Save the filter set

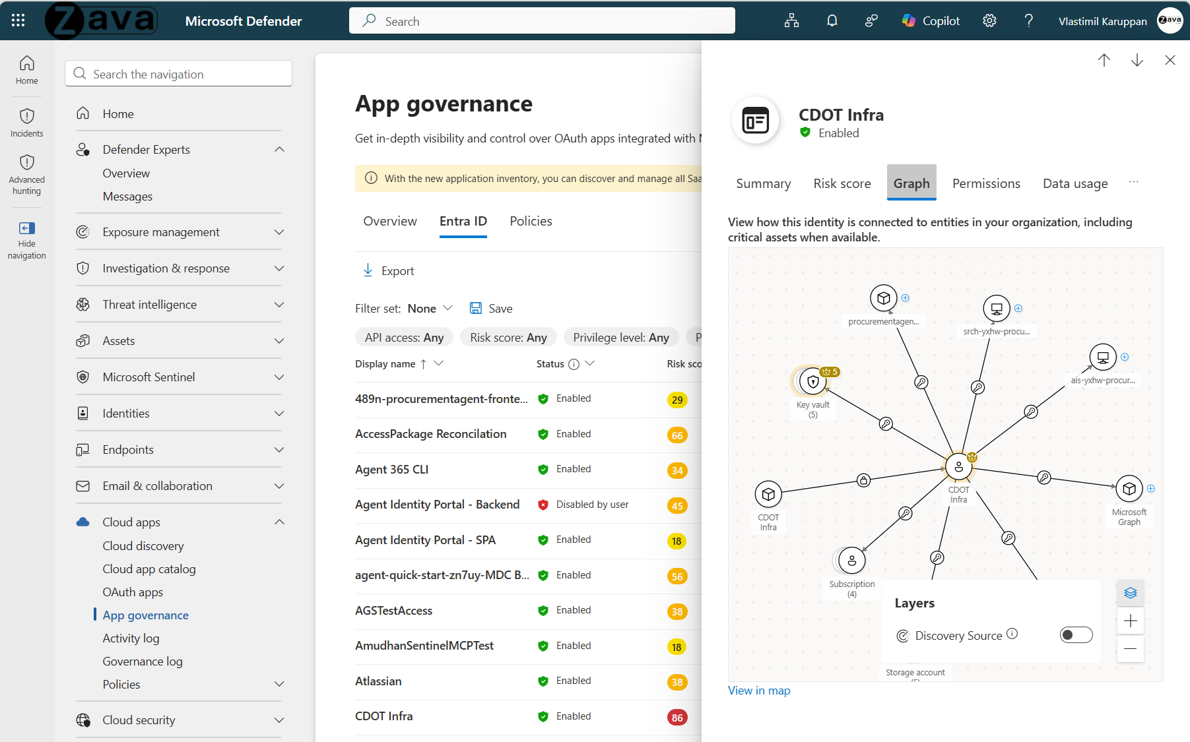491,309
